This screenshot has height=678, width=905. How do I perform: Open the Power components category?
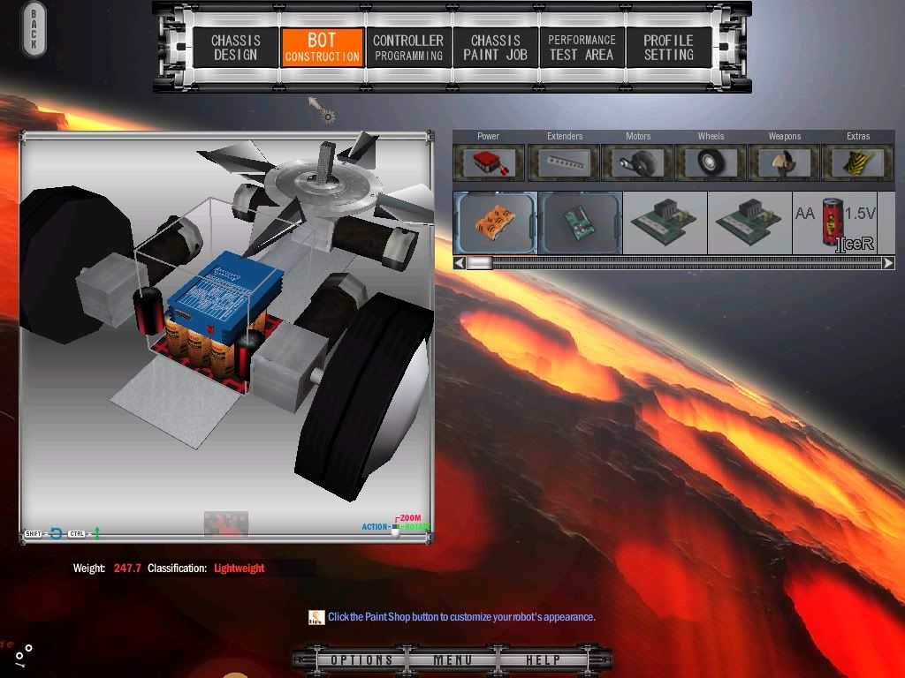488,162
